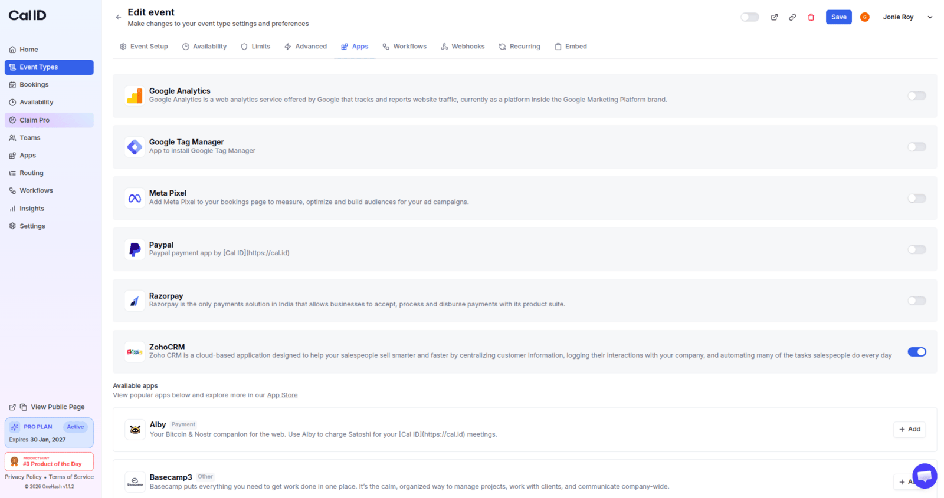This screenshot has height=498, width=944.
Task: Switch to the Availability tab
Action: pos(204,47)
